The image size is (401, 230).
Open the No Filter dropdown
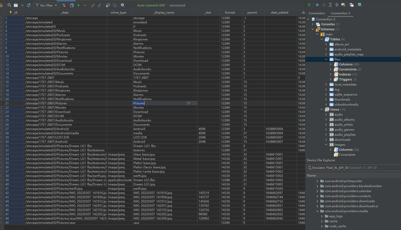tap(47, 5)
